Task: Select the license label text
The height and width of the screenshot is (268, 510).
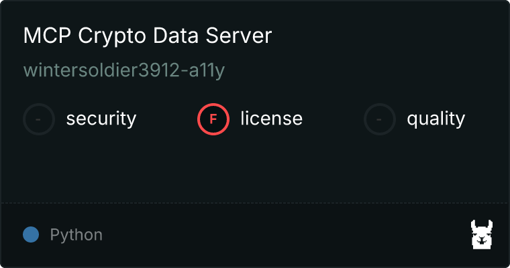Action: click(x=271, y=119)
